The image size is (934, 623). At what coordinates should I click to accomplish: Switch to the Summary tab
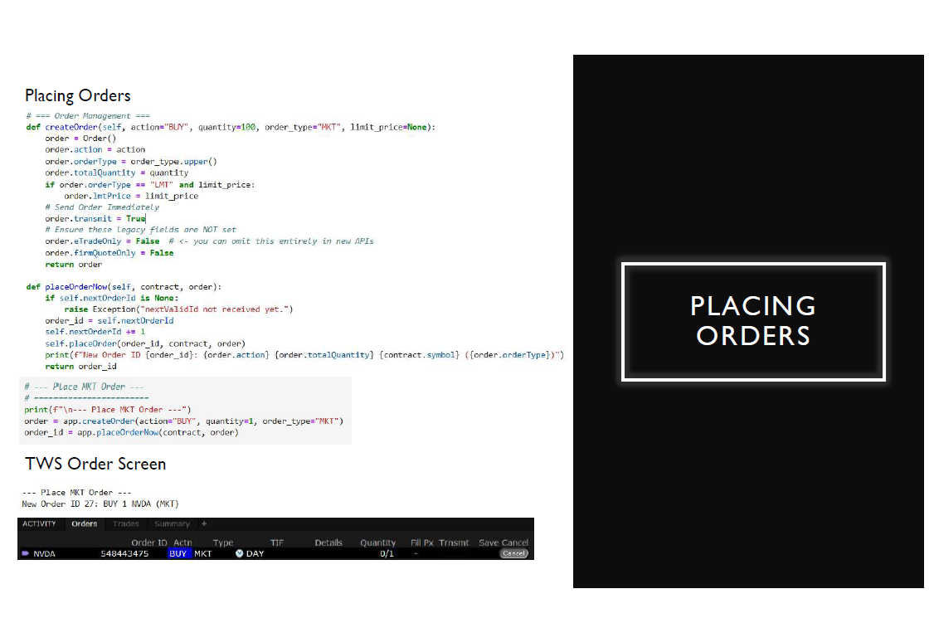[x=172, y=523]
